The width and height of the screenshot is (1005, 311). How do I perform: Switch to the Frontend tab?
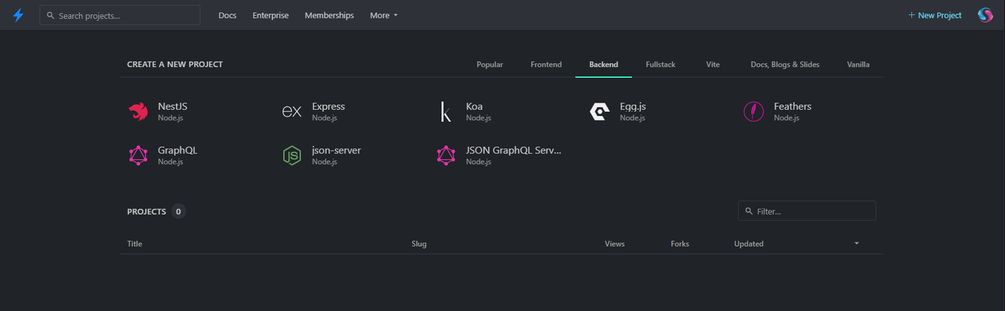click(546, 65)
